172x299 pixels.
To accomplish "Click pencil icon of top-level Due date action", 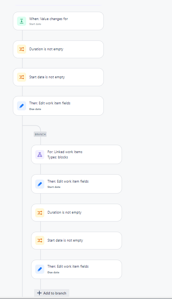I will pyautogui.click(x=22, y=106).
